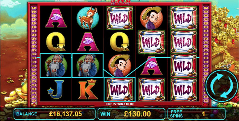The width and height of the screenshot is (239, 121).
Task: Select the blue J star symbol
Action: pos(56,89)
